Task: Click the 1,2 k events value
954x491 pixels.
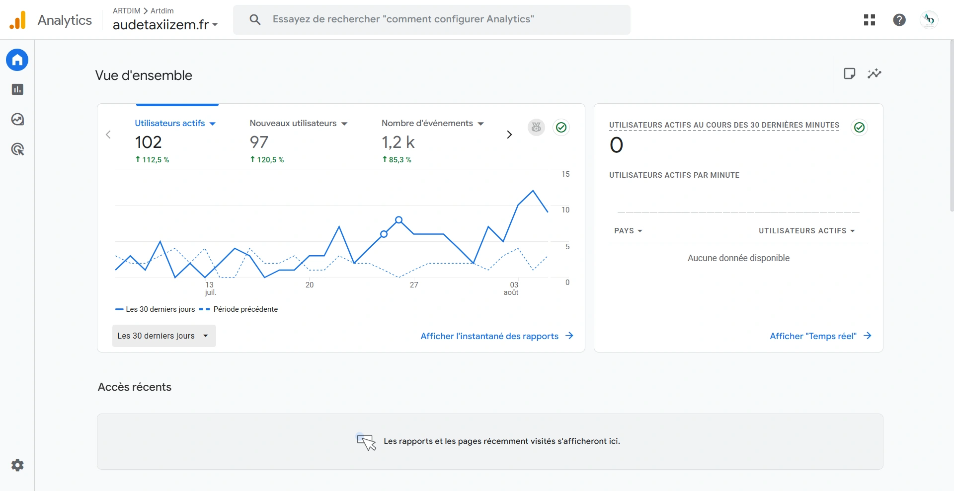Action: 398,142
